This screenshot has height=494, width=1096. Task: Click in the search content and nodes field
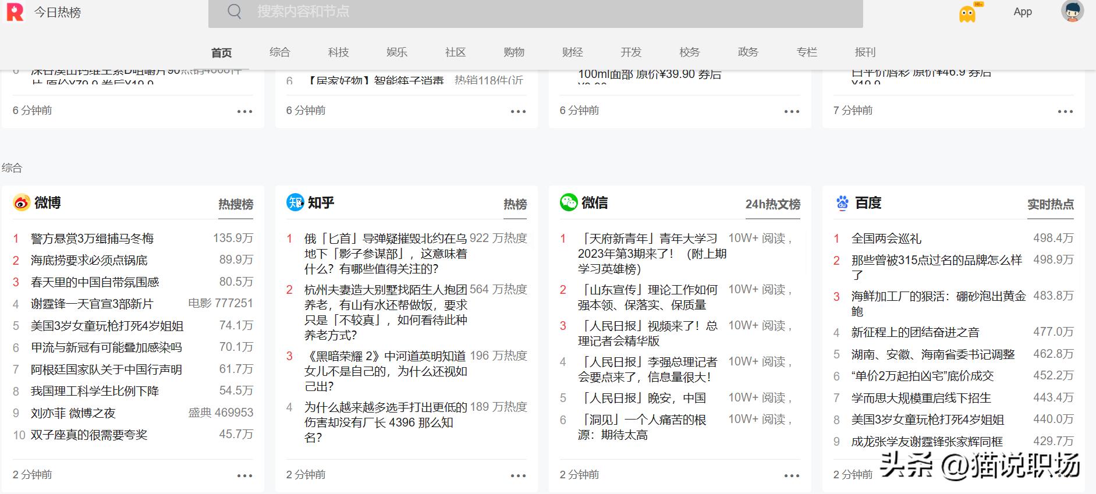click(535, 13)
